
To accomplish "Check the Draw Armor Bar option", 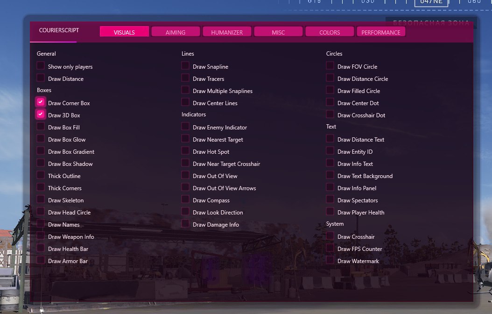I will (41, 260).
